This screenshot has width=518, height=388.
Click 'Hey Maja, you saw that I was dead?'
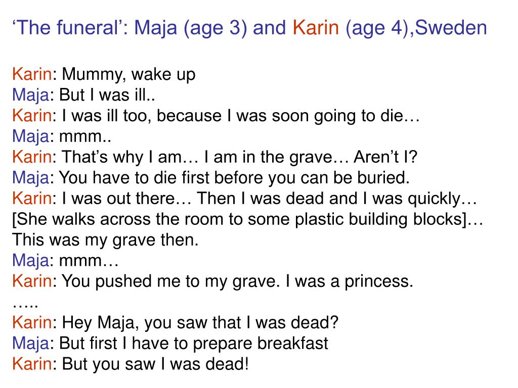[200, 323]
